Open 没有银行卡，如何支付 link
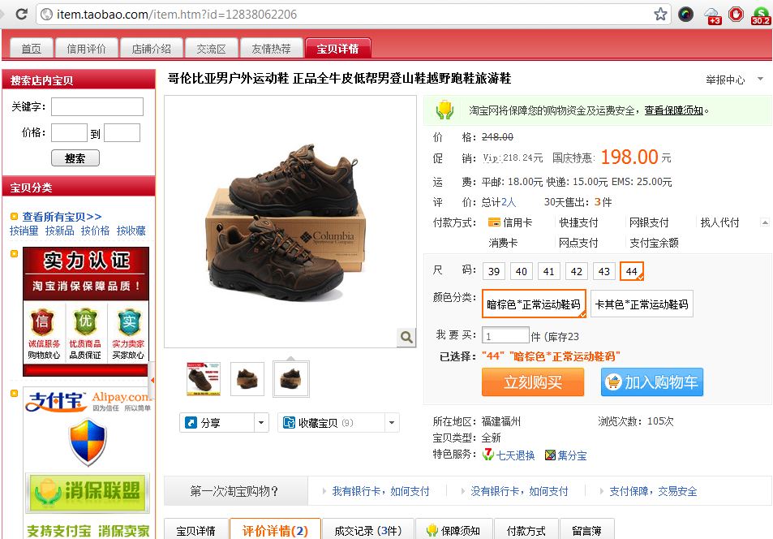Image resolution: width=773 pixels, height=539 pixels. point(519,491)
